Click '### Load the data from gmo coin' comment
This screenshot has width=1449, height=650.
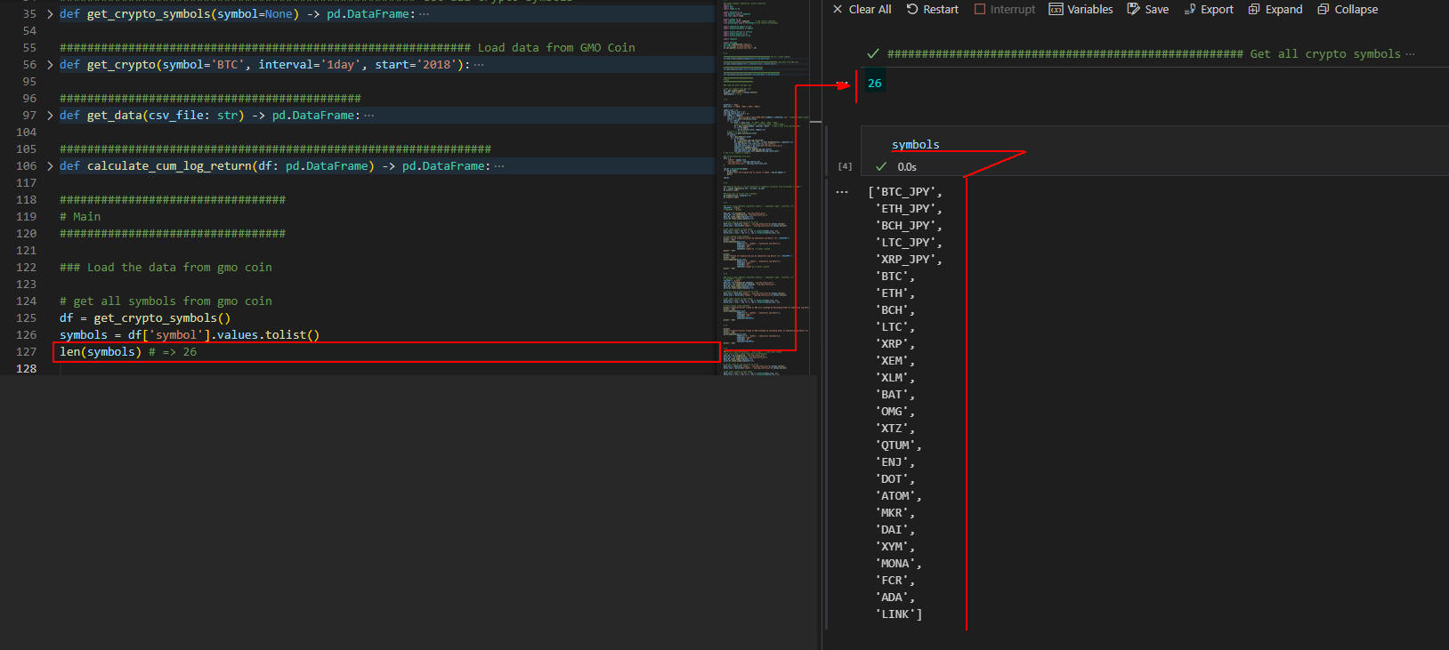point(166,268)
